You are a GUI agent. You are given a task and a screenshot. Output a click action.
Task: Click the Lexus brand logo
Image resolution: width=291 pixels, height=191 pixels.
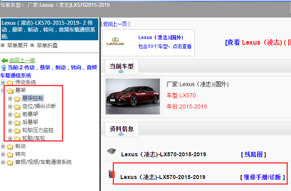115,41
